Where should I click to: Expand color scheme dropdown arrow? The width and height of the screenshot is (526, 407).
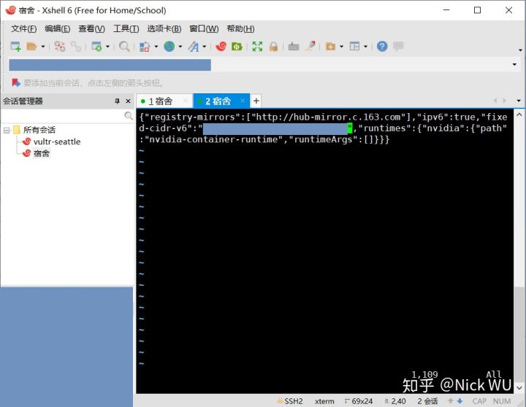(156, 47)
